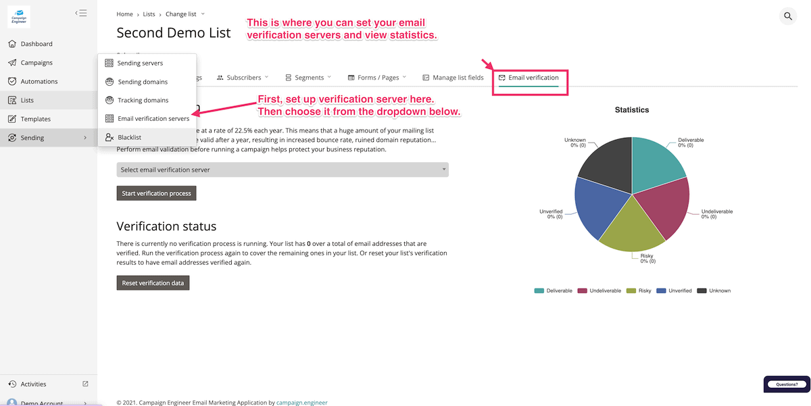Open Activities external link icon

[85, 384]
